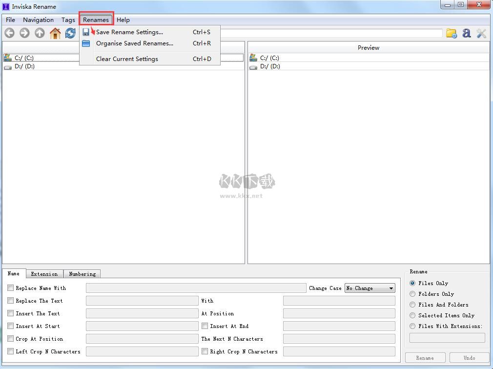The image size is (493, 369).
Task: Open preferences with the tools icon
Action: [481, 33]
